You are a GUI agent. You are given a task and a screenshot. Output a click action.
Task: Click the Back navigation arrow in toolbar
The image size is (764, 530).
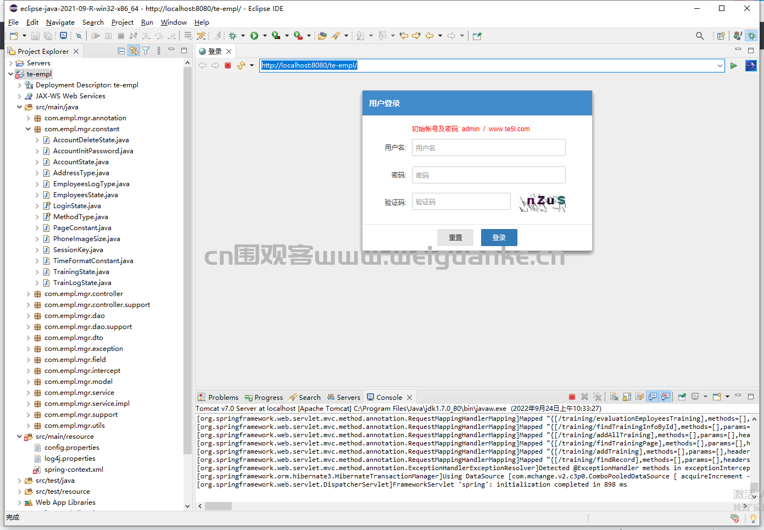tap(430, 36)
